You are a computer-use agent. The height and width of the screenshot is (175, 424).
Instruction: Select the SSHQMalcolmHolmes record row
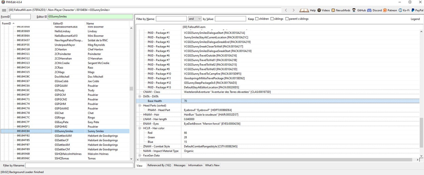65,154
